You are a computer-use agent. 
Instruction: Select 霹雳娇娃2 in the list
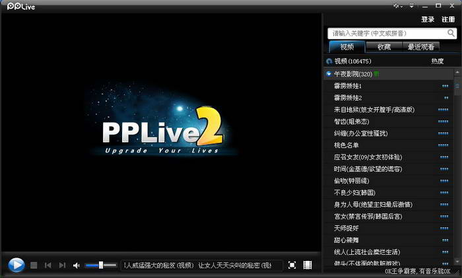point(388,98)
